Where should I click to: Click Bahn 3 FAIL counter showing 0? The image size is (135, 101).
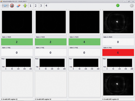pos(85,53)
